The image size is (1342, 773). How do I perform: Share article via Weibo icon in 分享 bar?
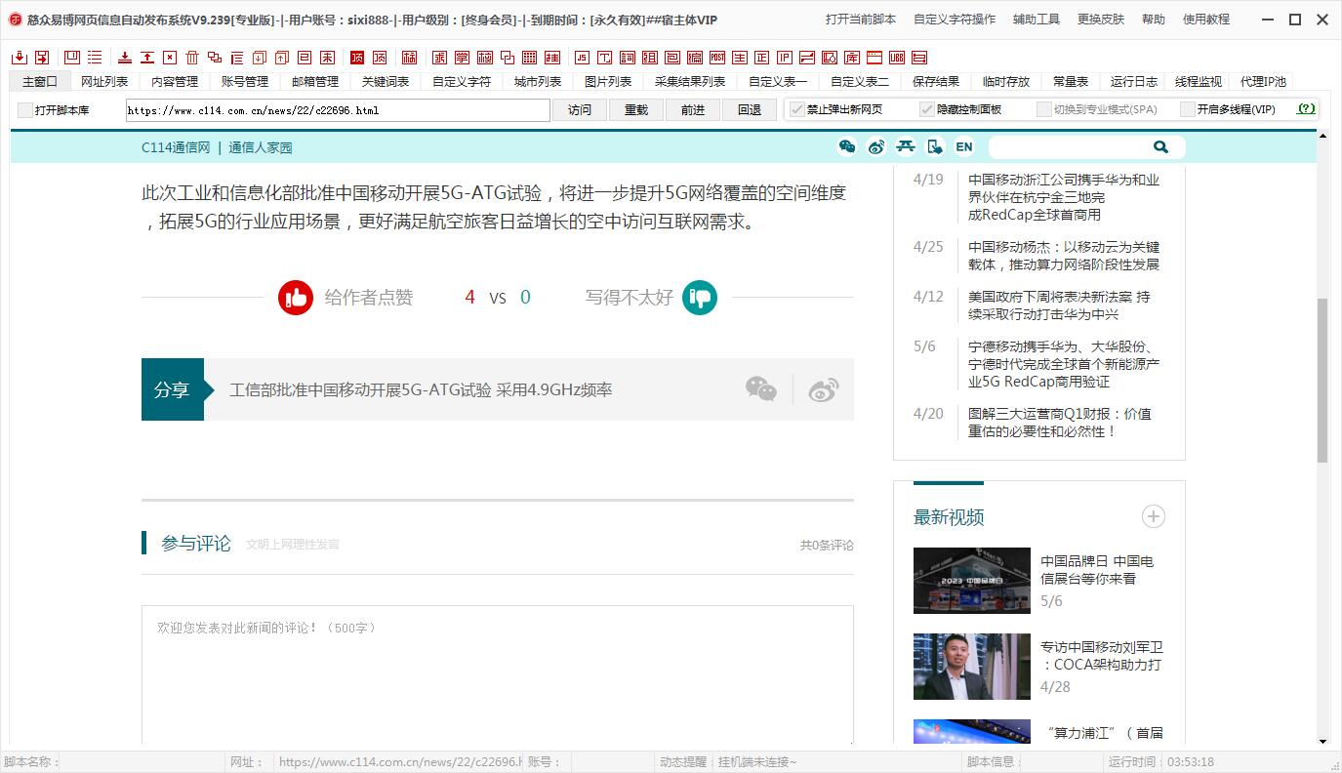pyautogui.click(x=824, y=389)
